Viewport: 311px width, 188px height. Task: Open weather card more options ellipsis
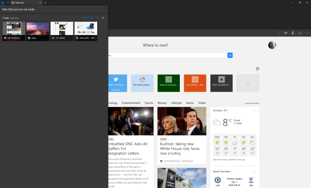(x=255, y=110)
